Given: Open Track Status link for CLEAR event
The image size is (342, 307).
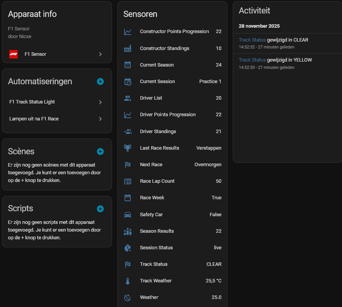Looking at the screenshot, I should tap(252, 40).
